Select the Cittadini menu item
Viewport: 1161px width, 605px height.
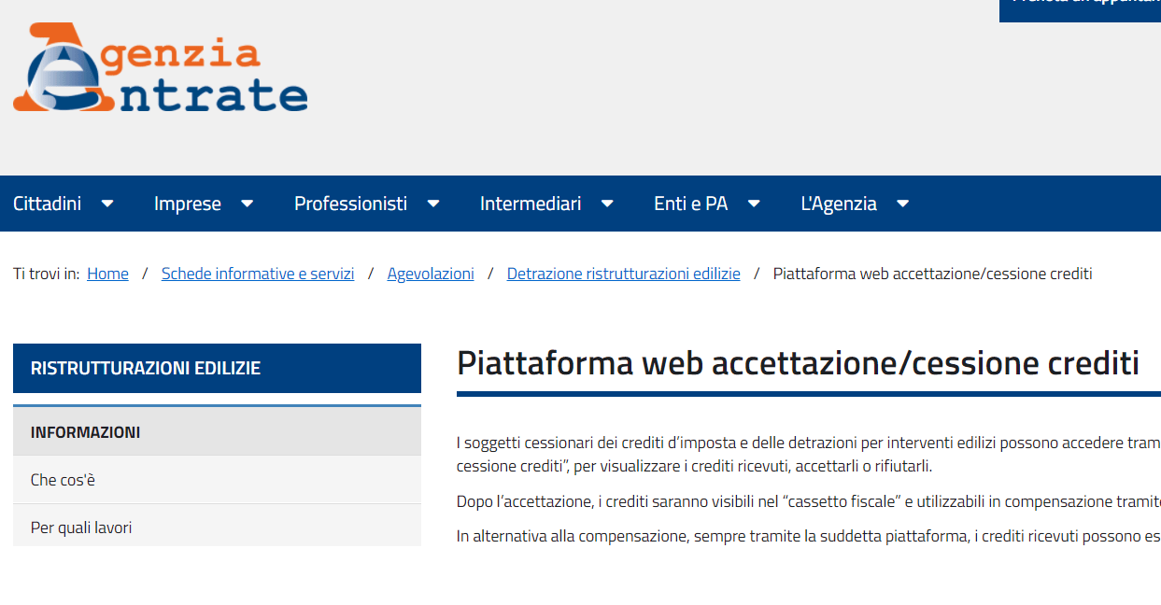[47, 203]
